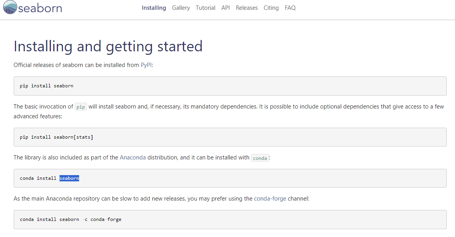
Task: Click the 'Installing and getting started' heading
Action: (108, 47)
